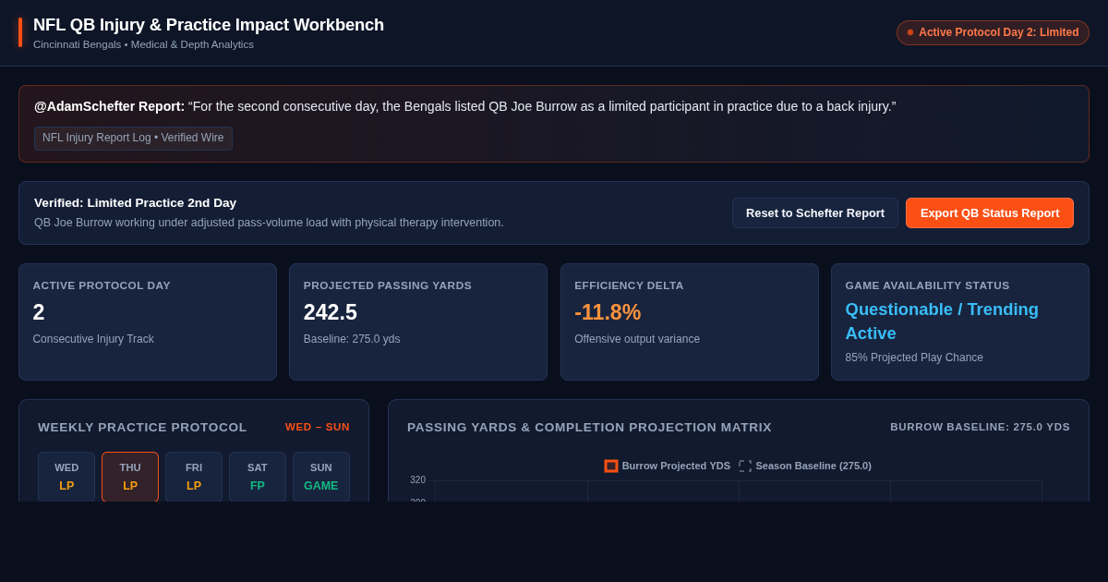Screen dimensions: 1108x582
Task: Toggle Season Baseline (275.0) legend swatch
Action: [x=745, y=466]
